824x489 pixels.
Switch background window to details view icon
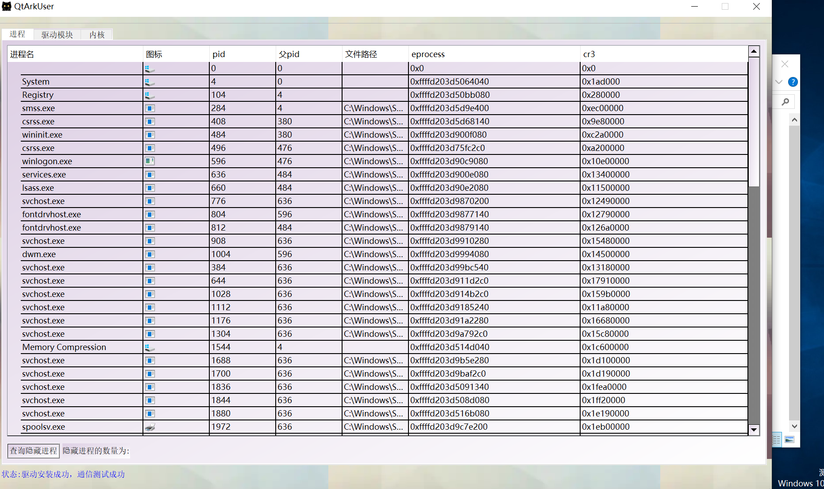[777, 439]
